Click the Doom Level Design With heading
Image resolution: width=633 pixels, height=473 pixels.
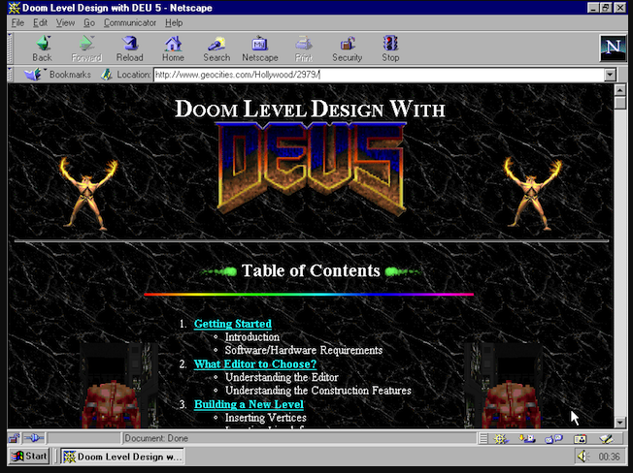[x=310, y=109]
